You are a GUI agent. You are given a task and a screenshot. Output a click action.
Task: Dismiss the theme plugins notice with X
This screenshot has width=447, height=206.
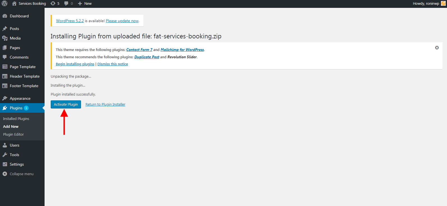[x=437, y=48]
